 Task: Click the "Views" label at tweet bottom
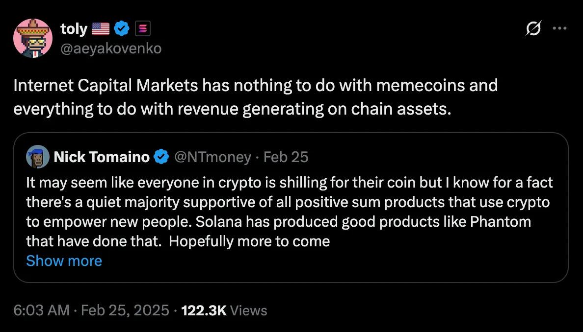[x=248, y=310]
